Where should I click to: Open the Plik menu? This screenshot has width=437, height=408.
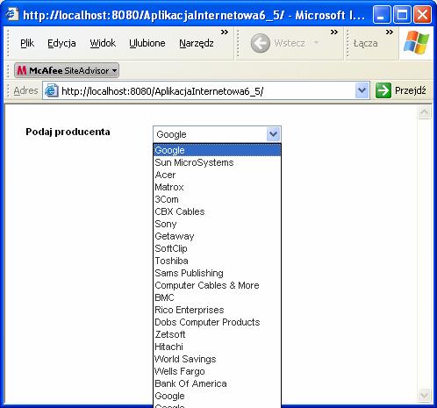click(27, 43)
